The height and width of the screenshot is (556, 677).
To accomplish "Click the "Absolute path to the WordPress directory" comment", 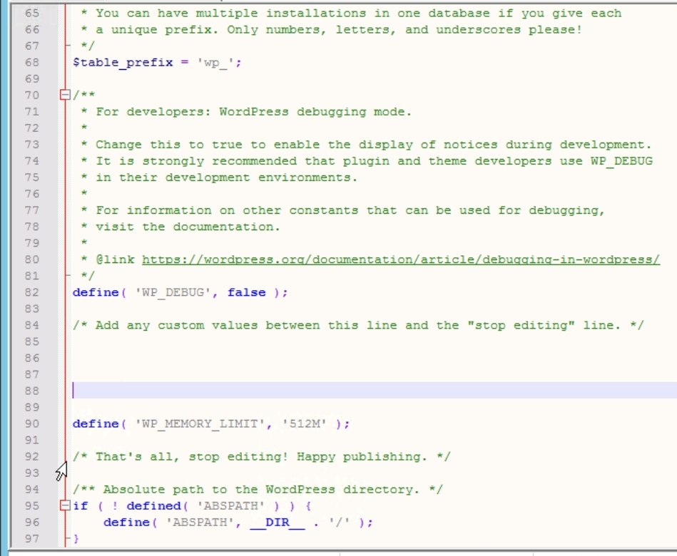I will click(x=258, y=490).
